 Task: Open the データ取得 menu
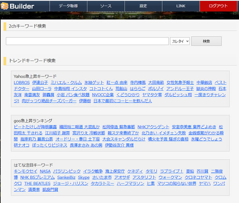(68, 6)
